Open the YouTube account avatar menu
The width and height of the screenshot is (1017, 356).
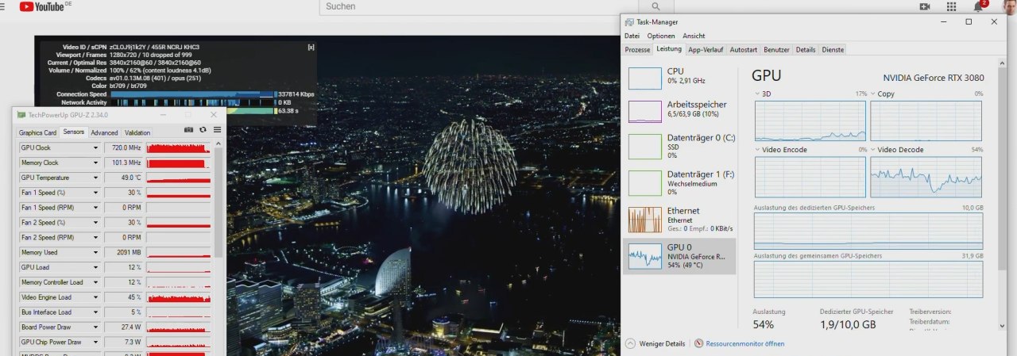(1008, 6)
